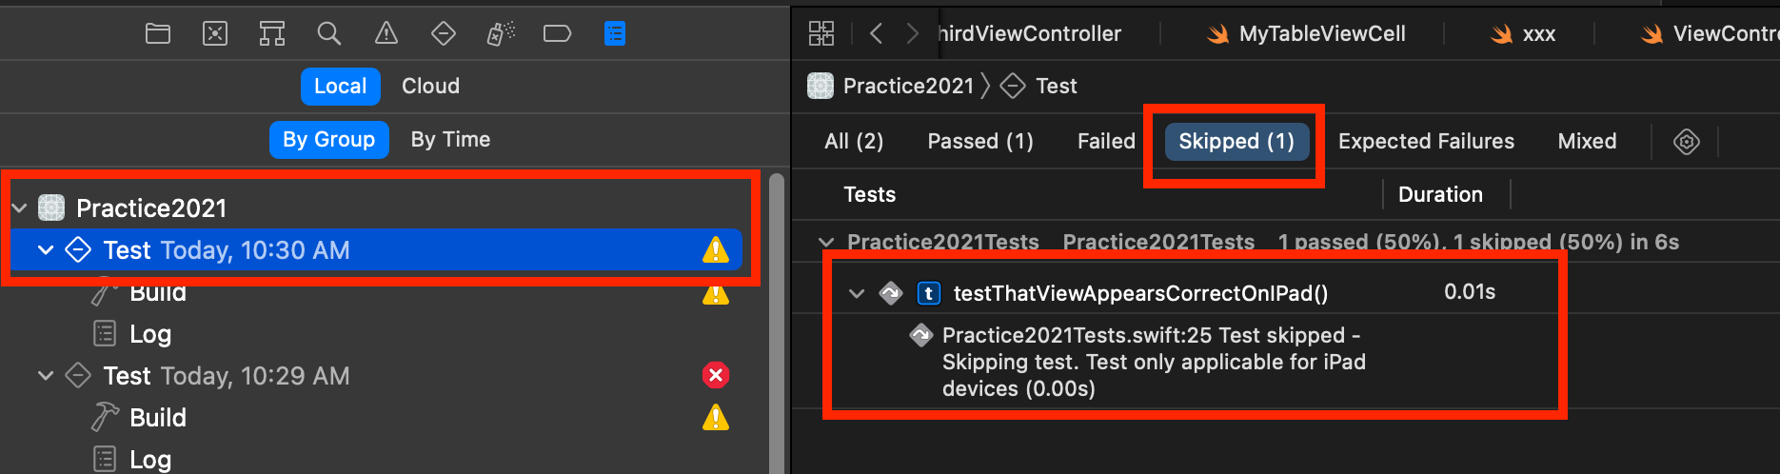Filter by Mixed results
1780x474 pixels.
point(1587,141)
